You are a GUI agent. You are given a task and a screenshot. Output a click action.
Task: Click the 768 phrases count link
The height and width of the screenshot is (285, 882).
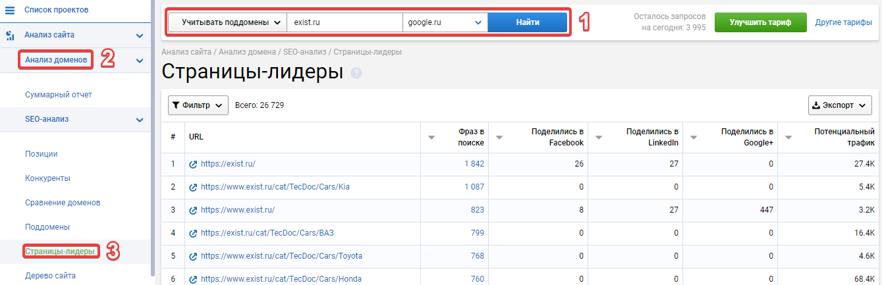477,256
